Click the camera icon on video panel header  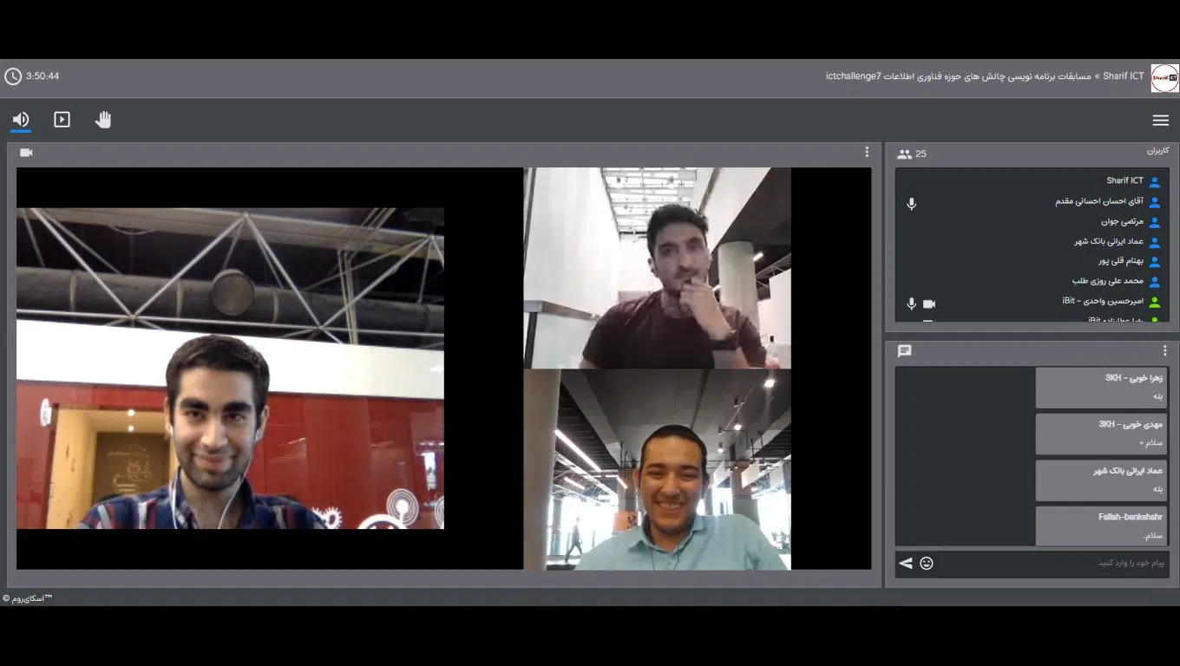[x=26, y=153]
